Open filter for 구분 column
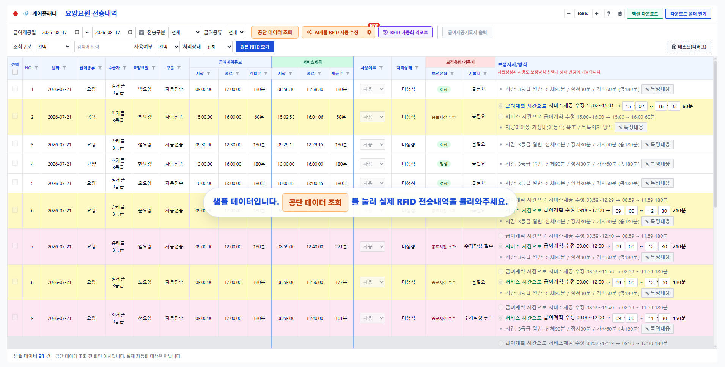 179,68
